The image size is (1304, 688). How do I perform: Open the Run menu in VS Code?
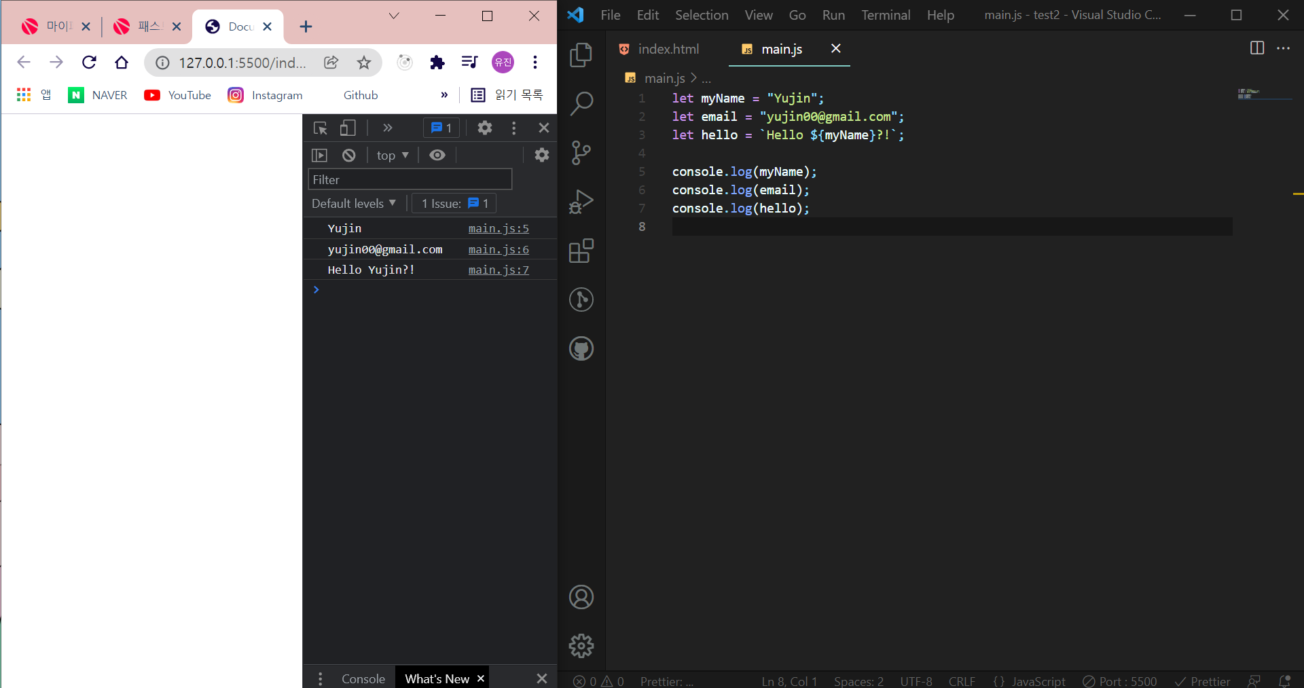tap(833, 15)
